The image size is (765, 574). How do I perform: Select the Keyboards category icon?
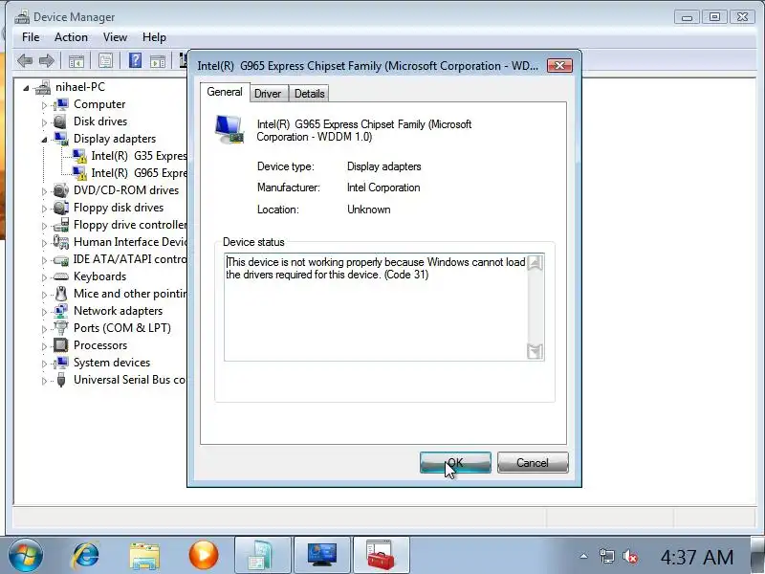[x=61, y=276]
